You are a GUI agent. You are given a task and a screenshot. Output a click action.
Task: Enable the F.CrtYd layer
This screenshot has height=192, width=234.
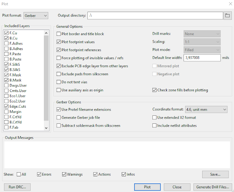click(7, 117)
